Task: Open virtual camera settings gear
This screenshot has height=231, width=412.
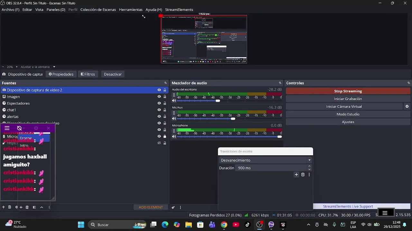Action: tap(407, 107)
